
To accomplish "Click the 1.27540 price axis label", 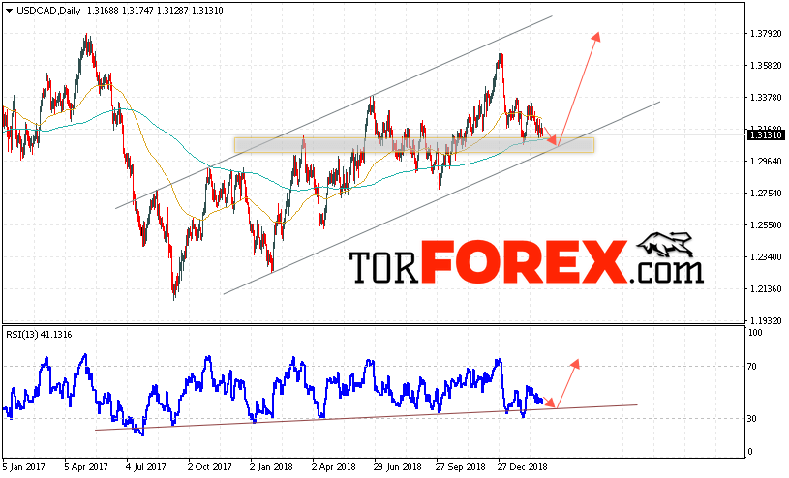I will 766,194.
